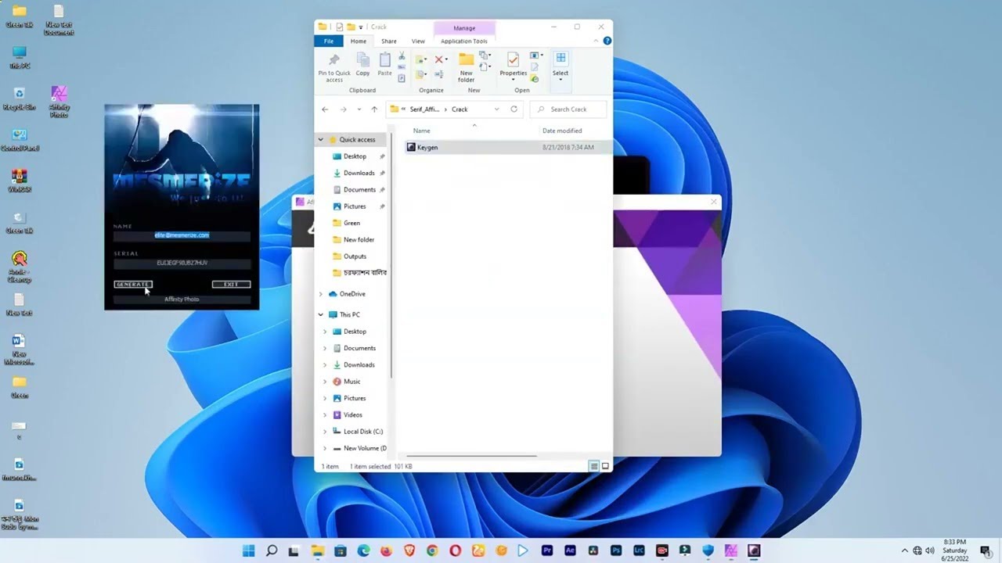
Task: Select the Recycle Bin desktop icon
Action: point(20,99)
